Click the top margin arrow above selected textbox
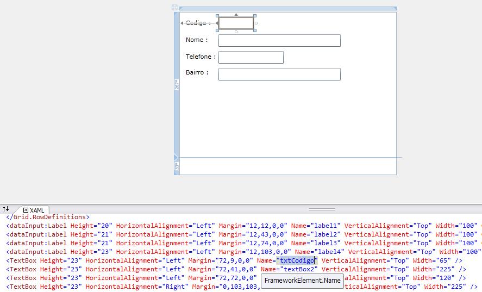 click(236, 14)
